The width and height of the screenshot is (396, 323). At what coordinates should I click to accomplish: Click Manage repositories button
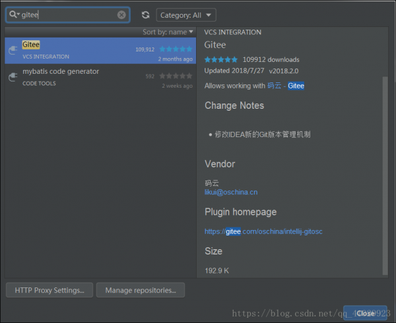point(140,290)
